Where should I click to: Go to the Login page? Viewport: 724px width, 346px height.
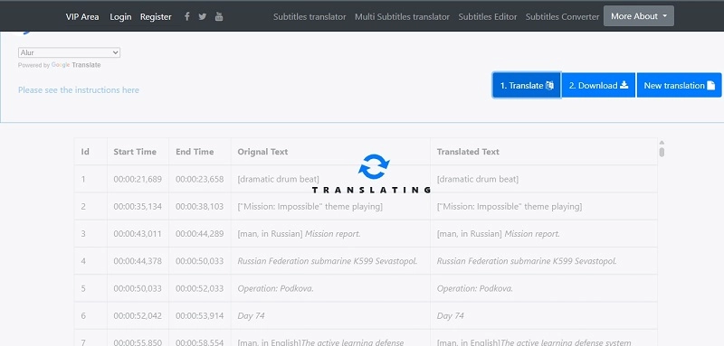tap(120, 16)
